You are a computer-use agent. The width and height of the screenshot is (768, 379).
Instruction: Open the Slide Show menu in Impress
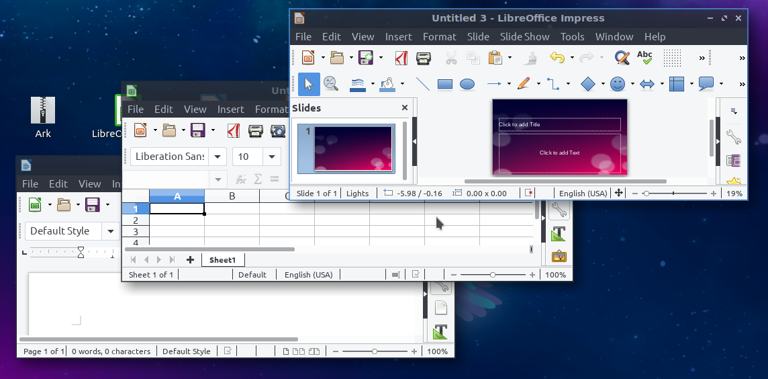click(524, 37)
